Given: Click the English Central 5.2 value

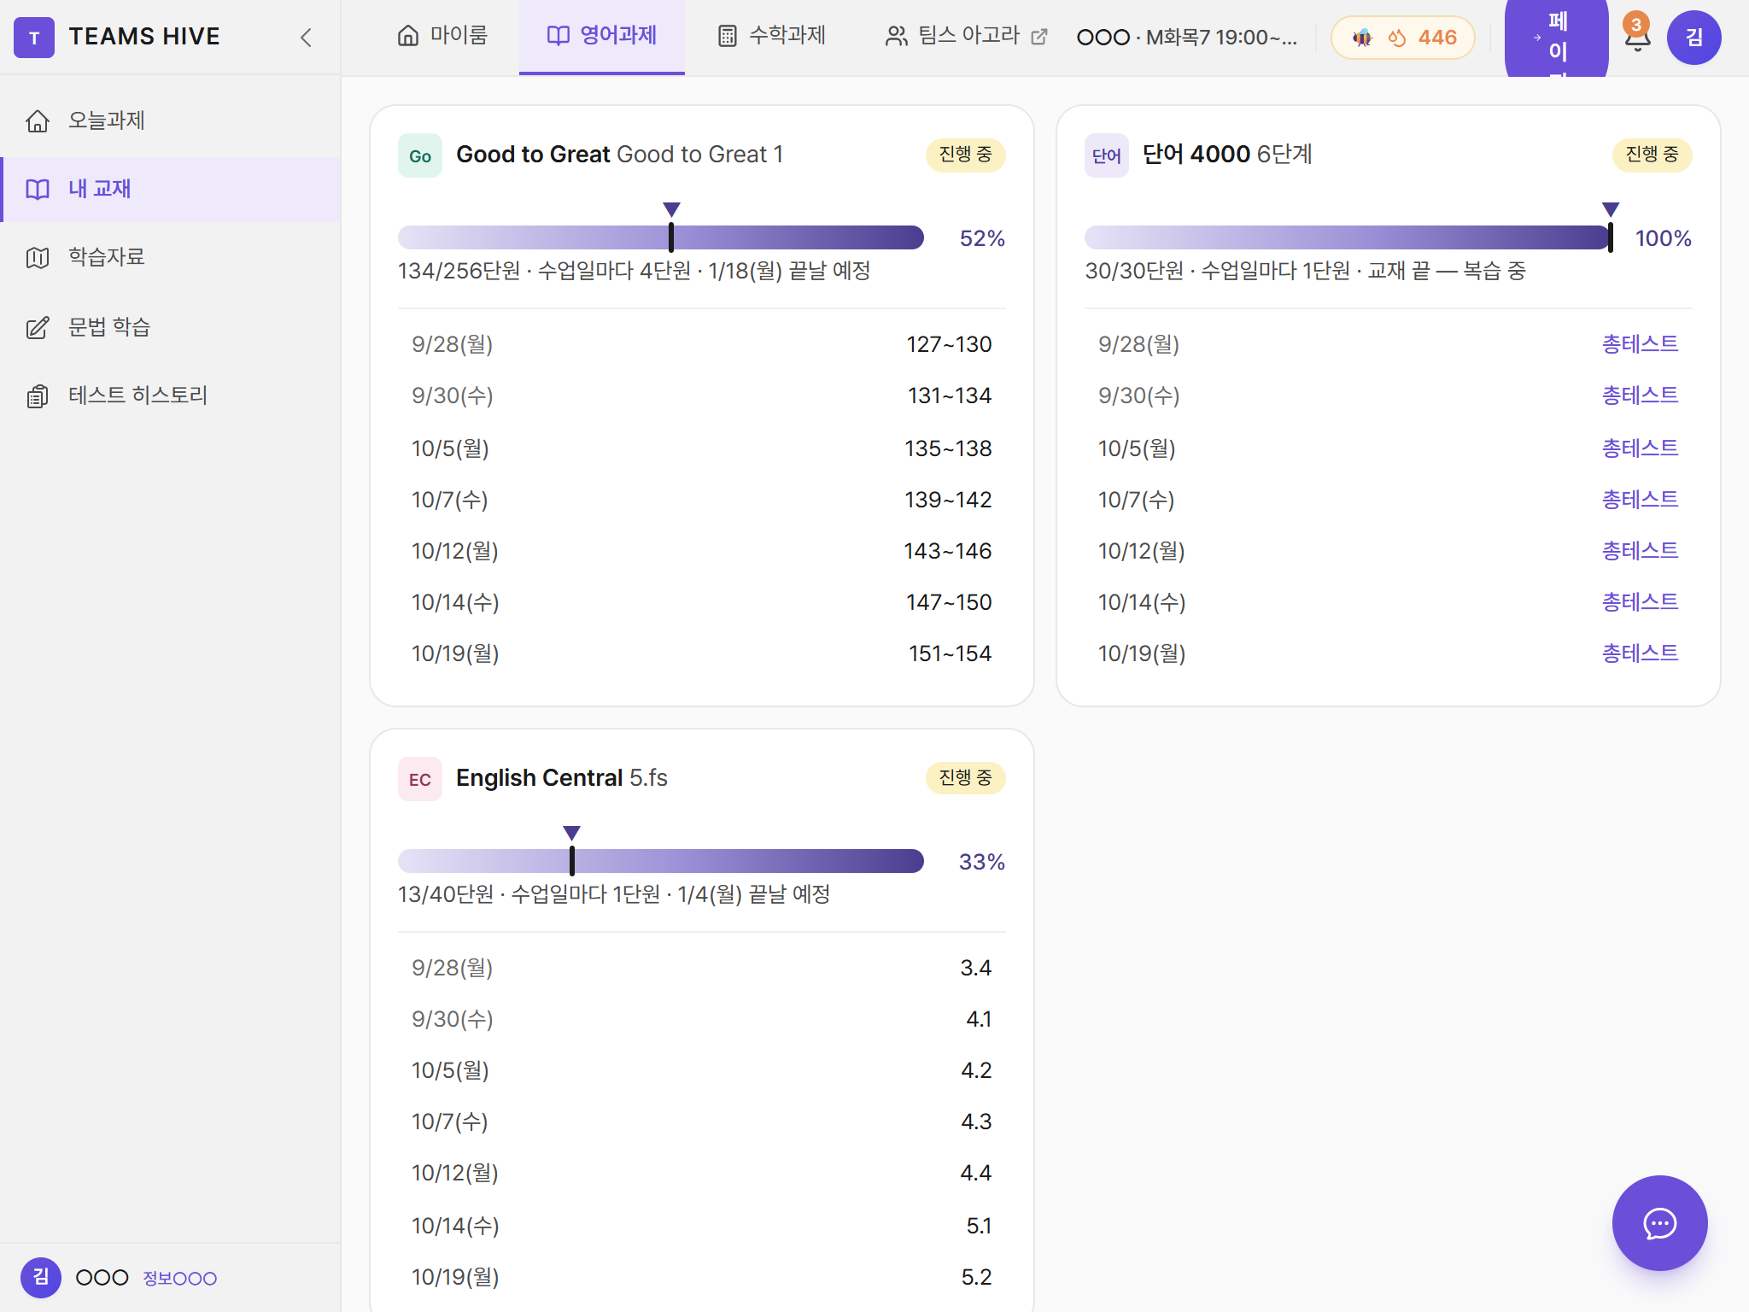Looking at the screenshot, I should pos(976,1277).
